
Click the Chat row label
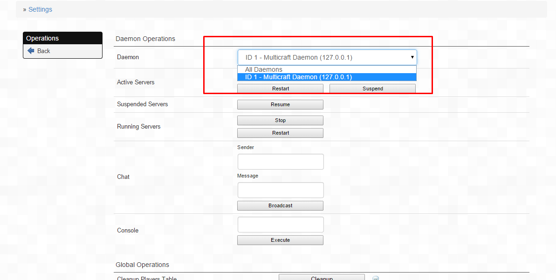click(x=124, y=177)
